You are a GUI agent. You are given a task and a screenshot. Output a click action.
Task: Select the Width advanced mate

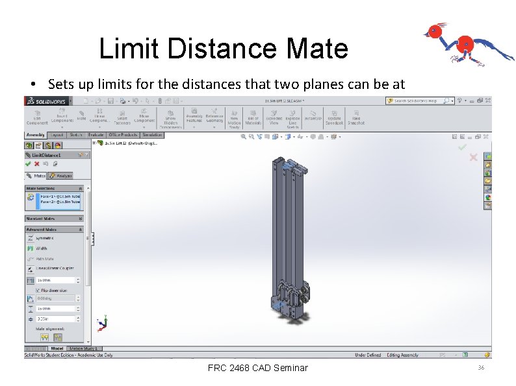(37, 248)
